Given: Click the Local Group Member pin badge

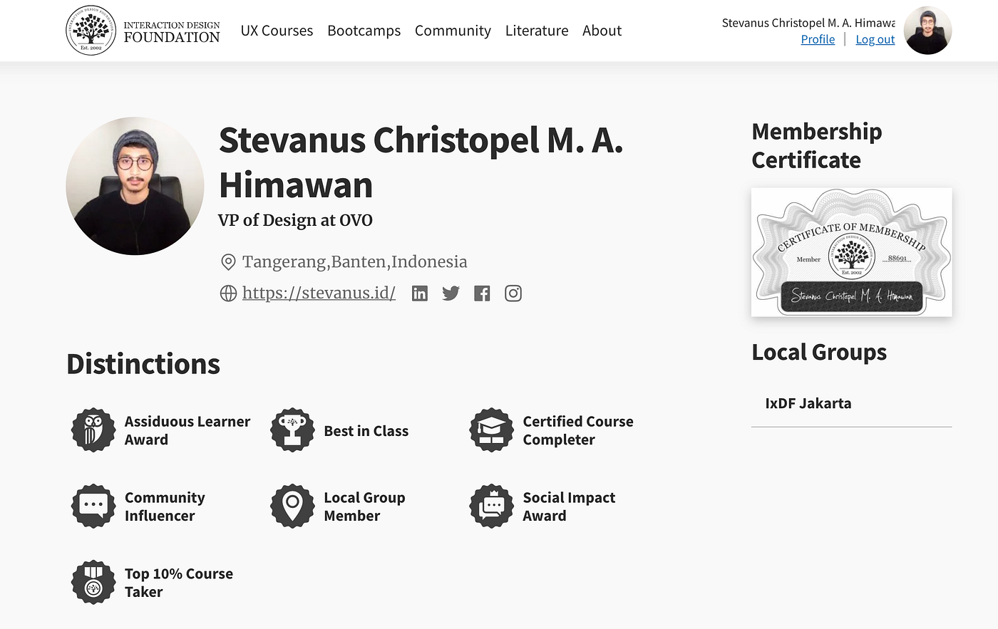Looking at the screenshot, I should point(292,506).
